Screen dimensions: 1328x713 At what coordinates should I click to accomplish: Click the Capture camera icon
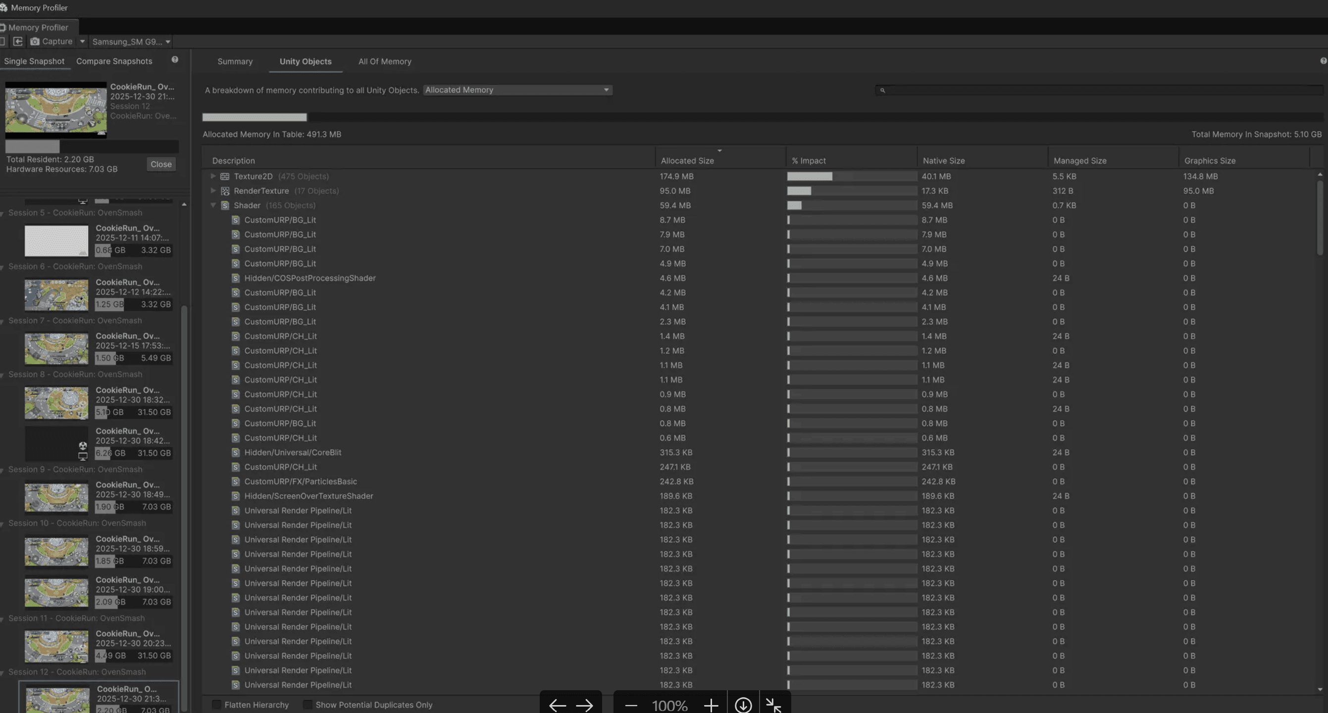point(35,41)
